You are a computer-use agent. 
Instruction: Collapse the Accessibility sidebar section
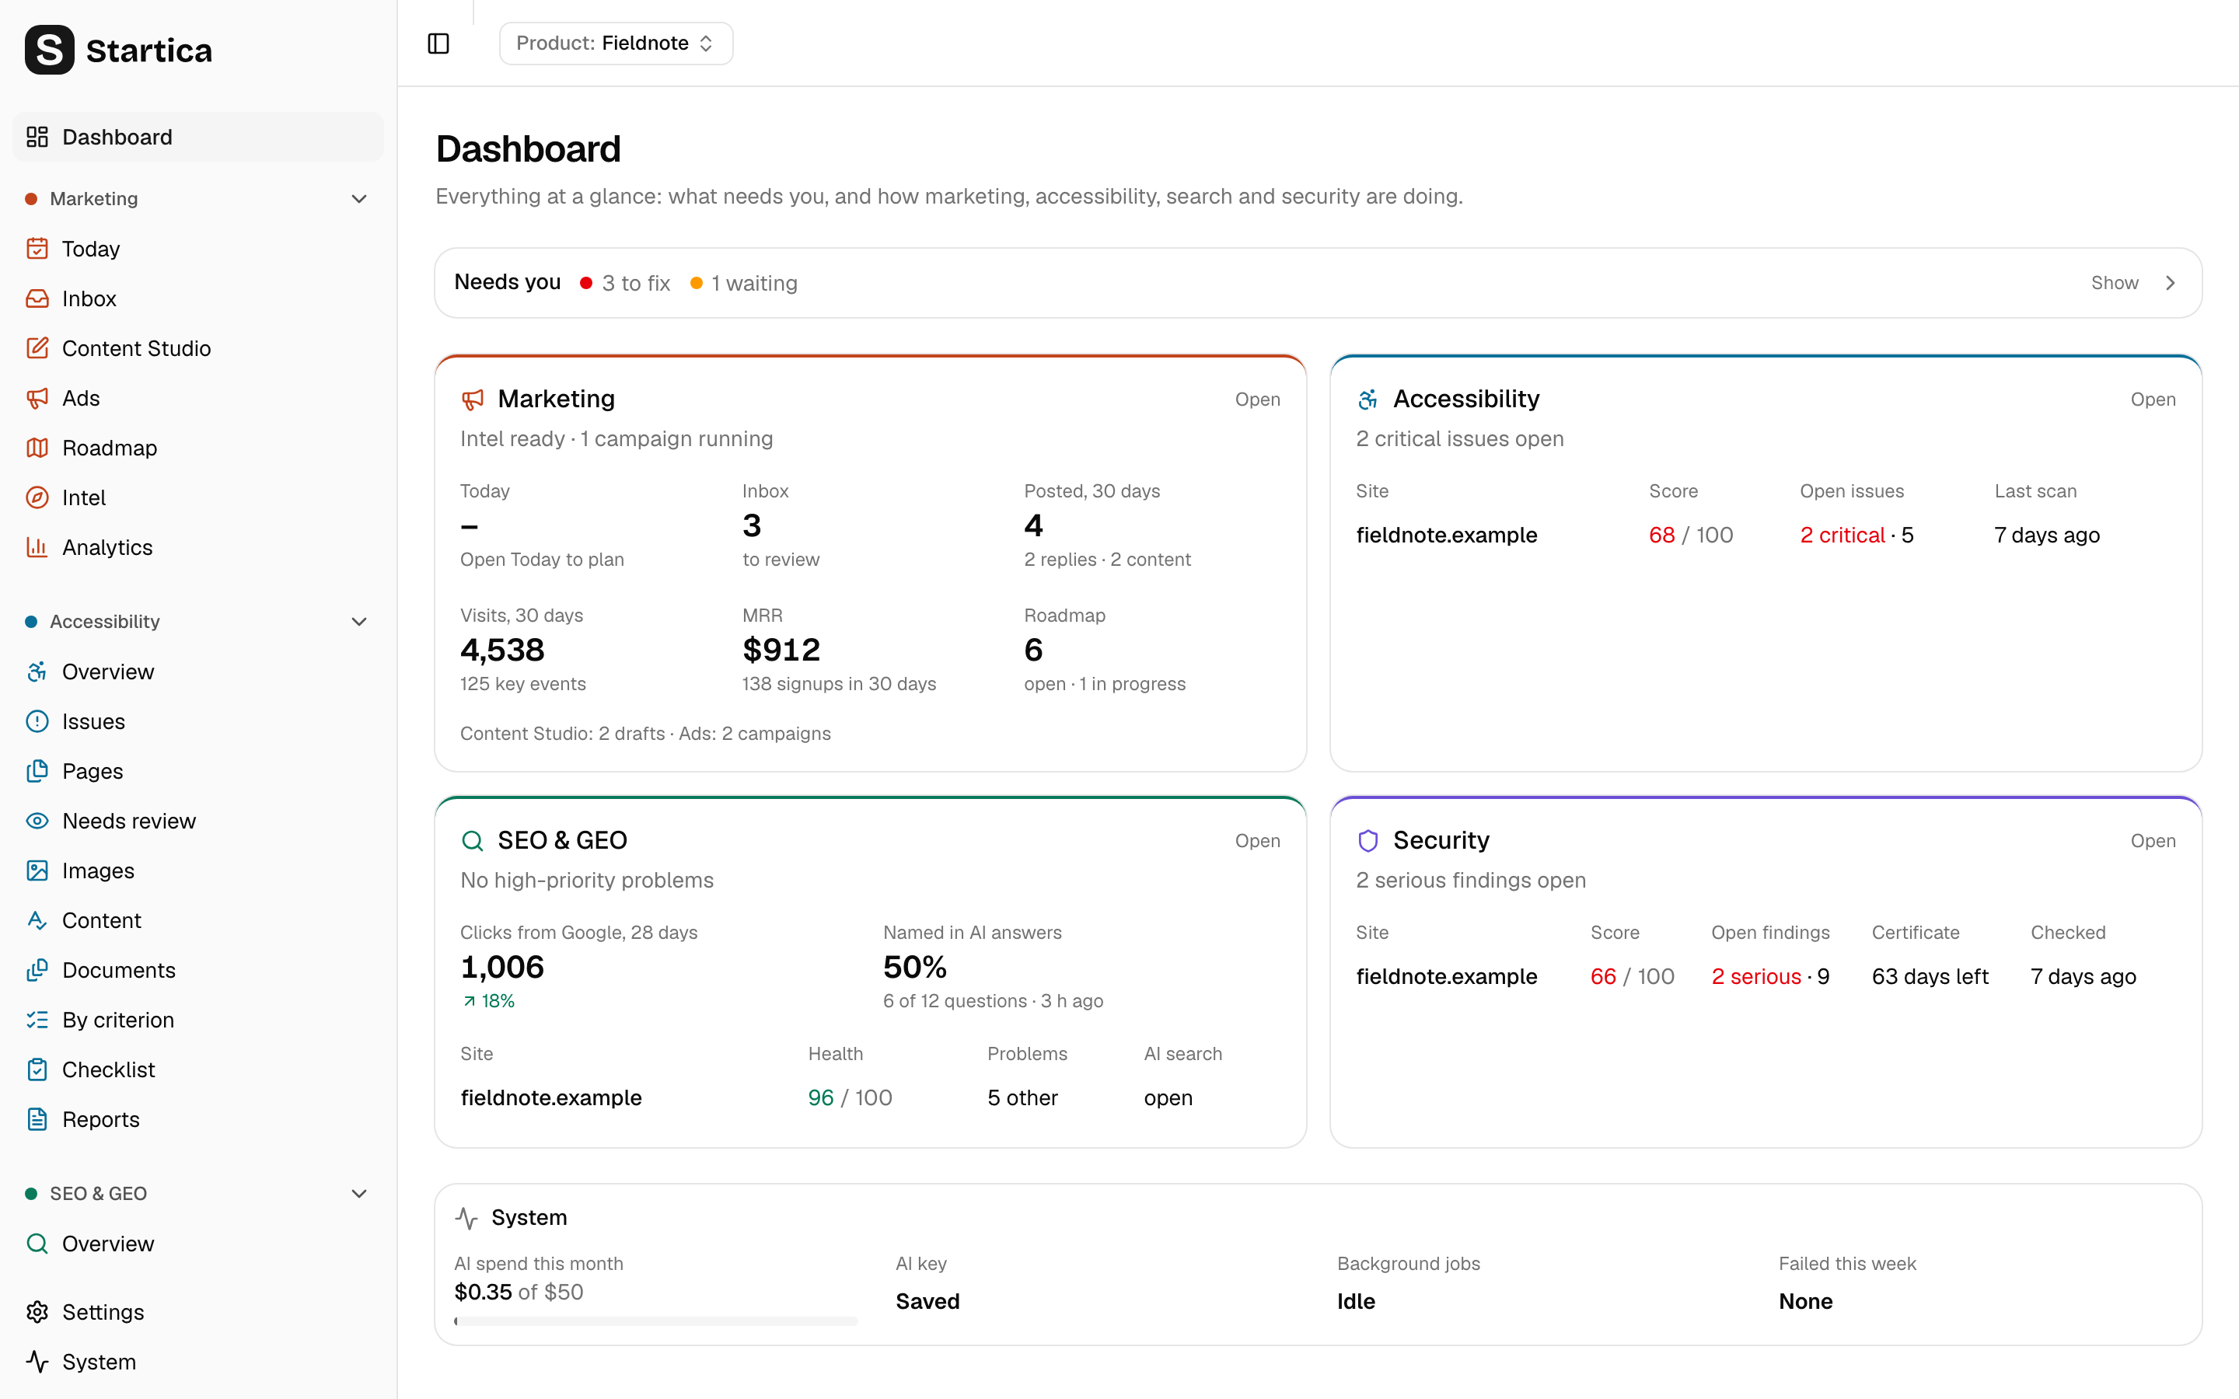(359, 622)
